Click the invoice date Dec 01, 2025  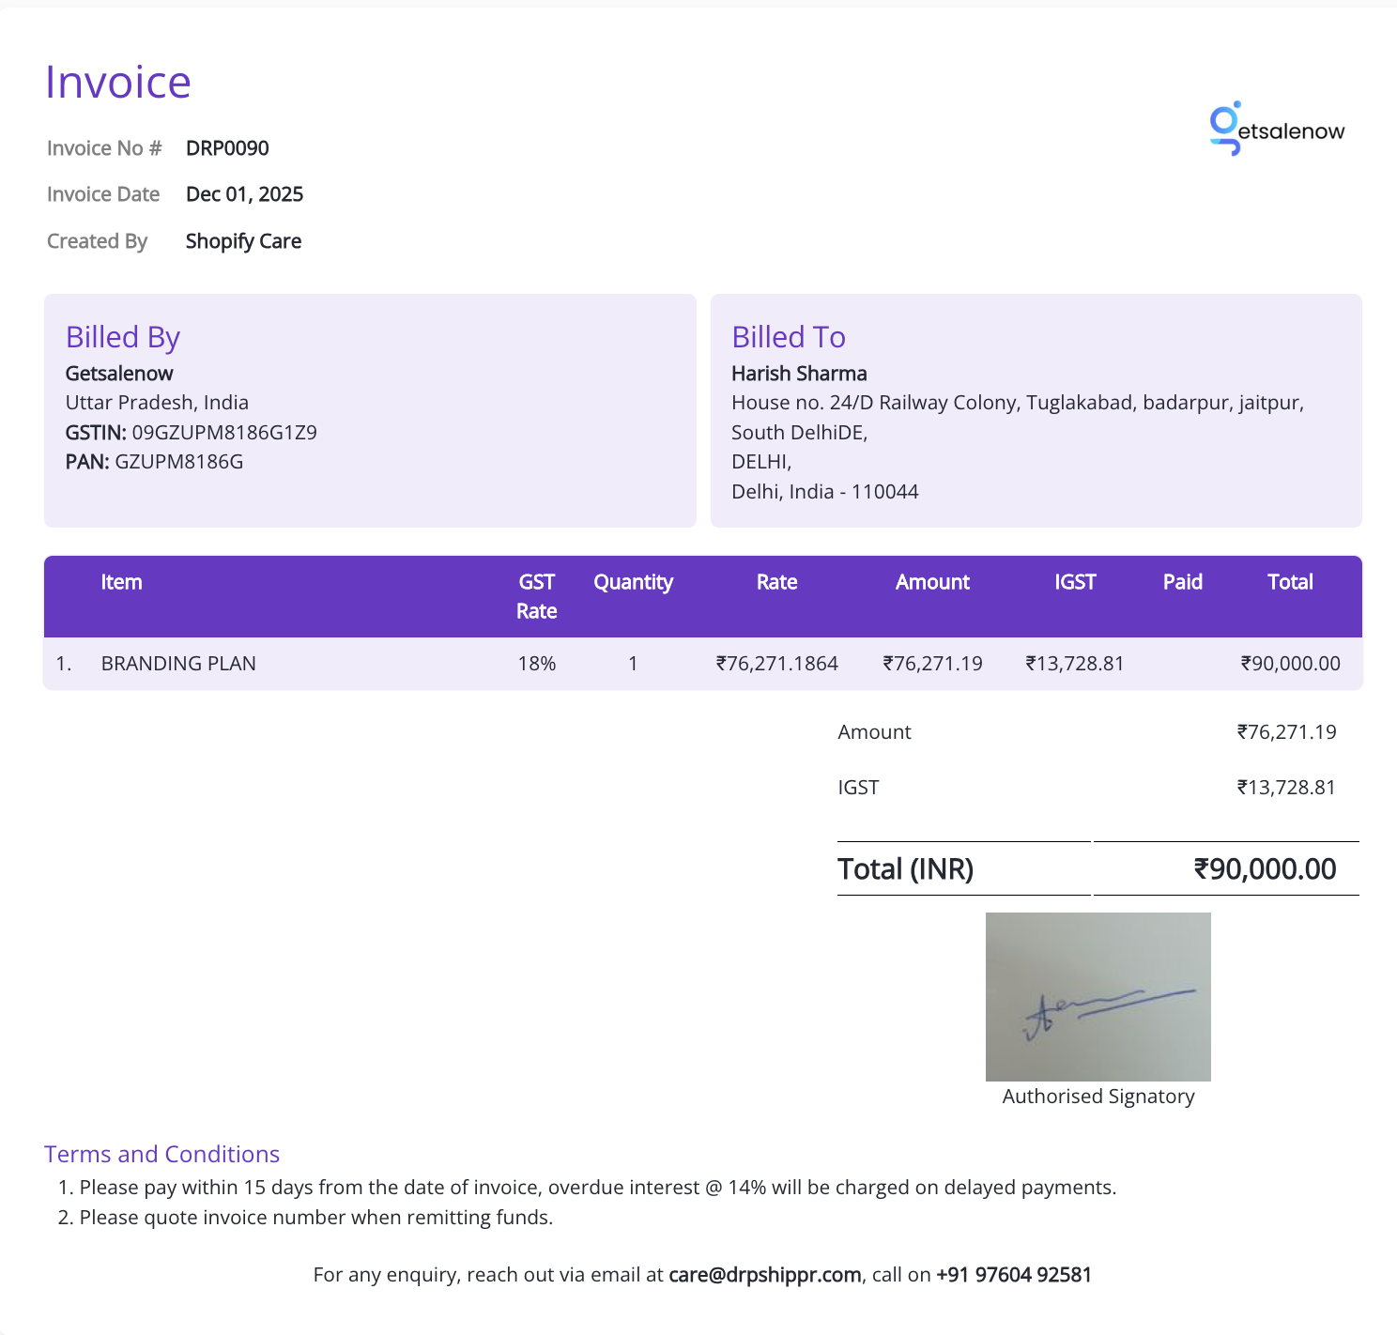pyautogui.click(x=244, y=194)
